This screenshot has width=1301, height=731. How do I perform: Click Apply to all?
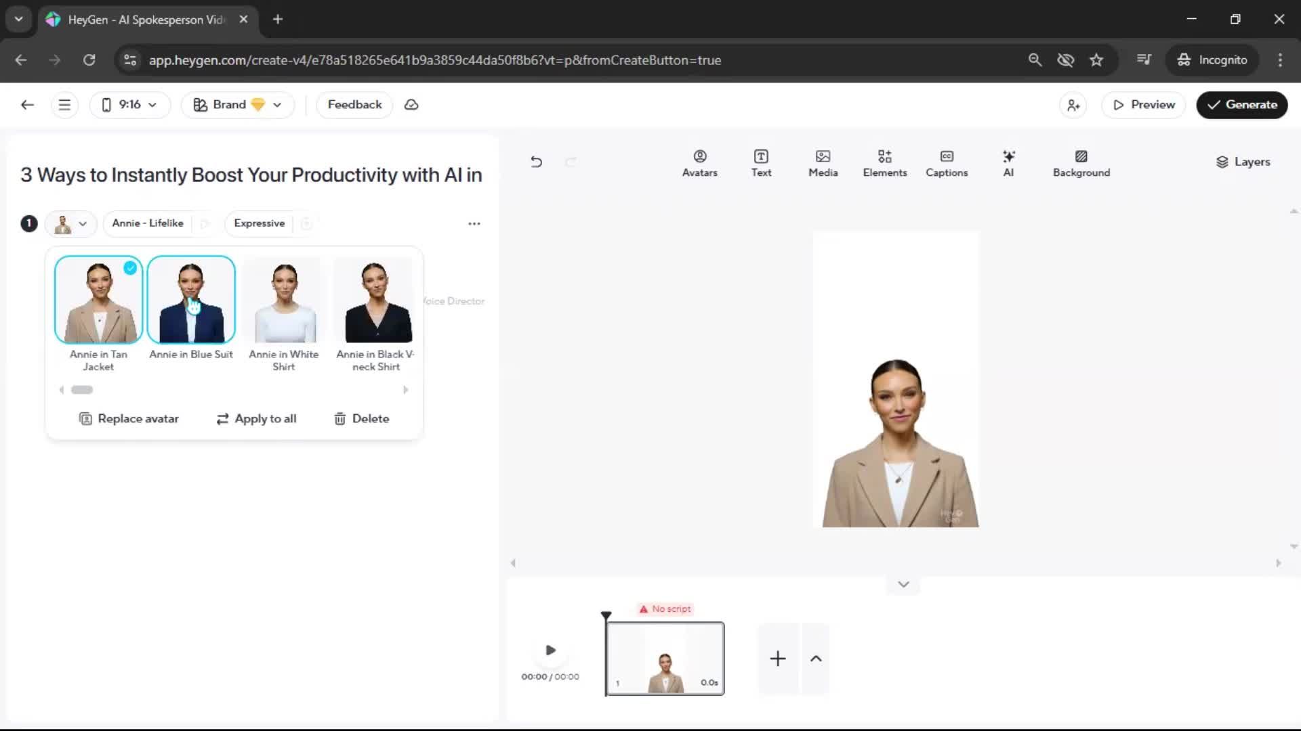tap(257, 419)
